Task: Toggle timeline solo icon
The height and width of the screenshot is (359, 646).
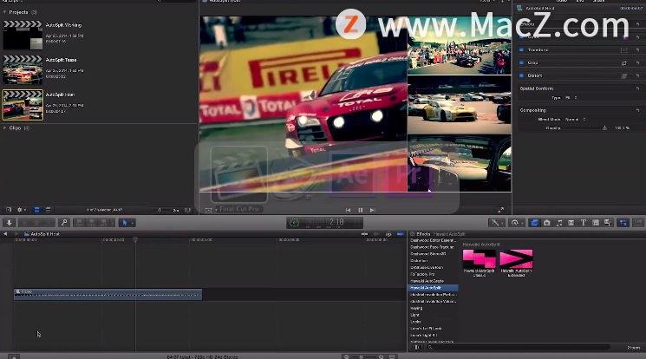Action: tap(388, 234)
